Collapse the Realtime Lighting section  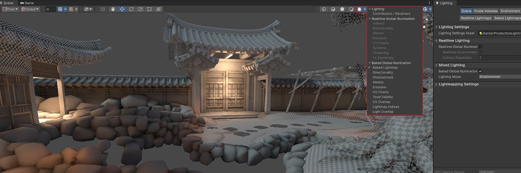437,41
